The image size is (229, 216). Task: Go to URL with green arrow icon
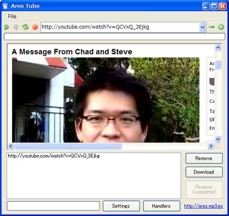[212, 27]
